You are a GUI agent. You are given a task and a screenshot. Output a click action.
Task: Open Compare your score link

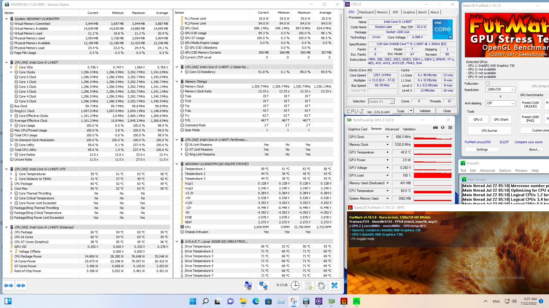528,142
